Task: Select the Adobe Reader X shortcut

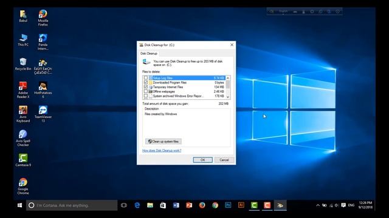Action: coord(23,90)
